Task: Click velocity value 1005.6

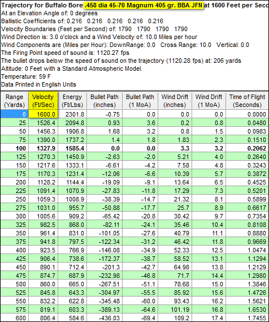Action: point(44,216)
